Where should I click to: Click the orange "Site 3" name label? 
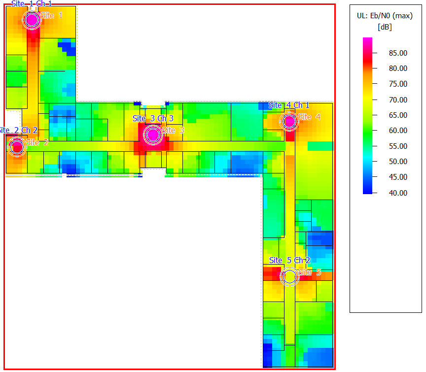(x=174, y=131)
